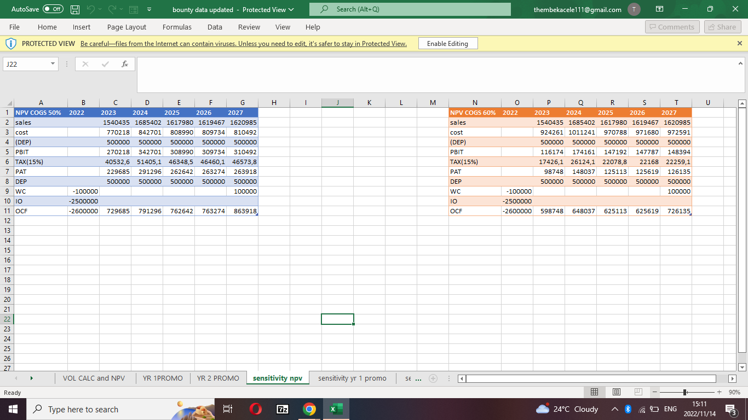This screenshot has width=748, height=420.
Task: Select the row 11 header
Action: (7, 211)
